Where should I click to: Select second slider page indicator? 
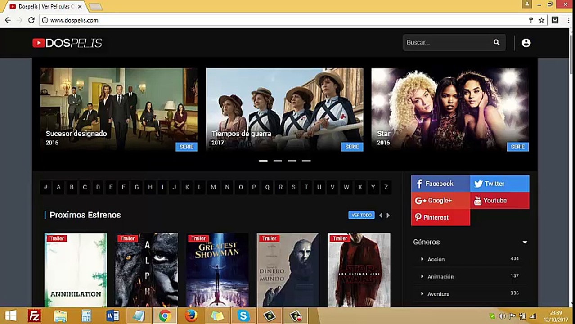(x=278, y=161)
